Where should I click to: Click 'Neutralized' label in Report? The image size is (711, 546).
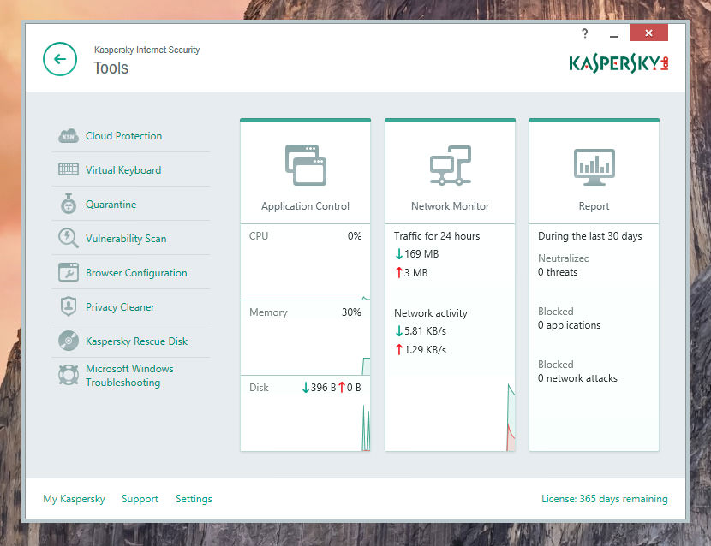point(564,258)
